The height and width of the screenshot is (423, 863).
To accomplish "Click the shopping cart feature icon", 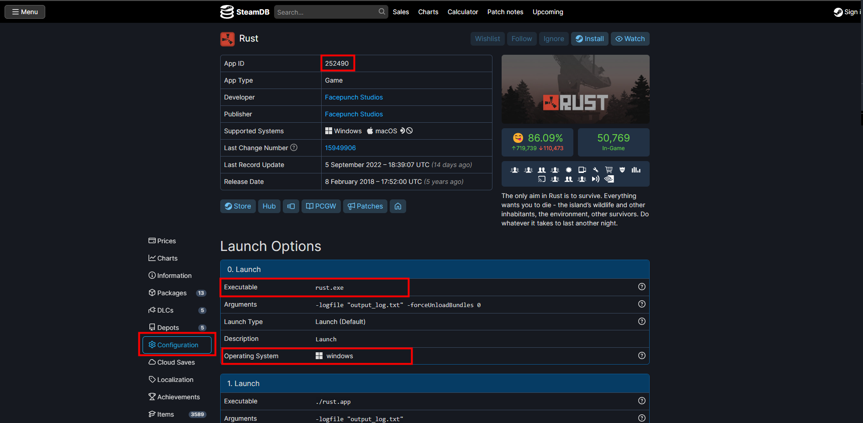I will (609, 170).
